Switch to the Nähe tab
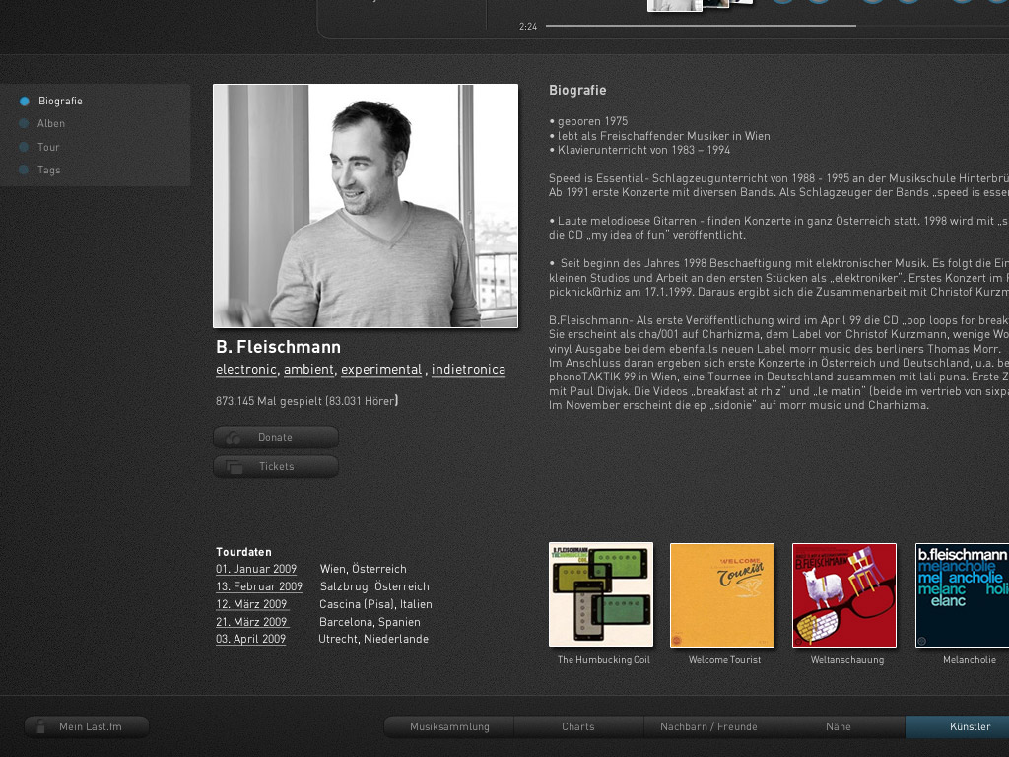Image resolution: width=1009 pixels, height=757 pixels. pyautogui.click(x=839, y=726)
